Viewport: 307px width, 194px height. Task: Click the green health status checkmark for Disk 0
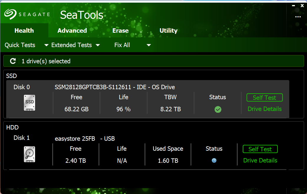pos(218,109)
